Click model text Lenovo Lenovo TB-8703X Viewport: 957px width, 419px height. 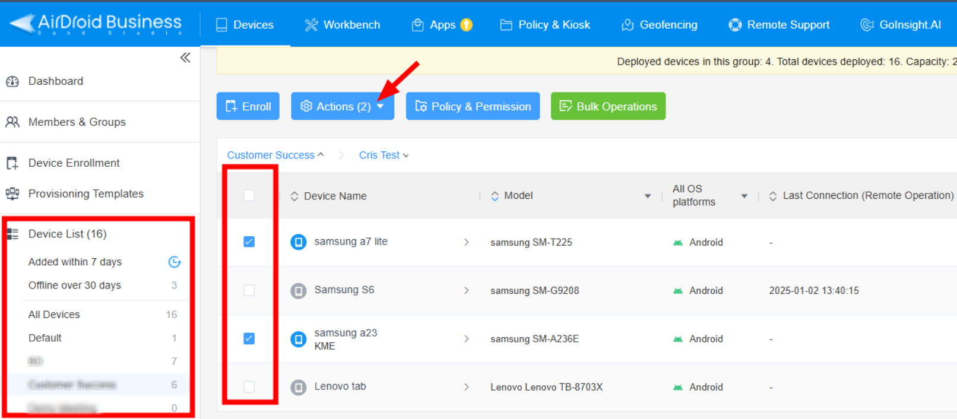coord(546,388)
